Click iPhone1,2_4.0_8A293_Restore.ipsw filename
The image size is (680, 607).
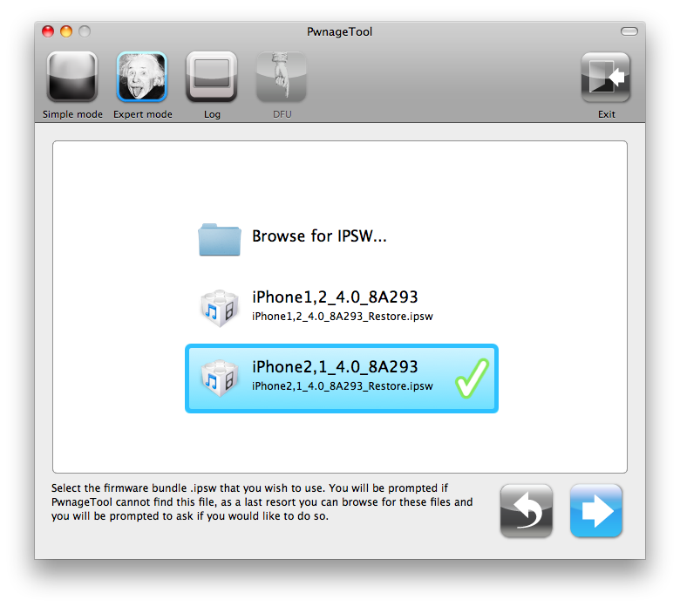pyautogui.click(x=342, y=317)
